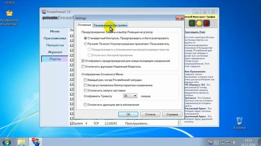Open the network tray icon
The width and height of the screenshot is (261, 146).
click(x=228, y=142)
